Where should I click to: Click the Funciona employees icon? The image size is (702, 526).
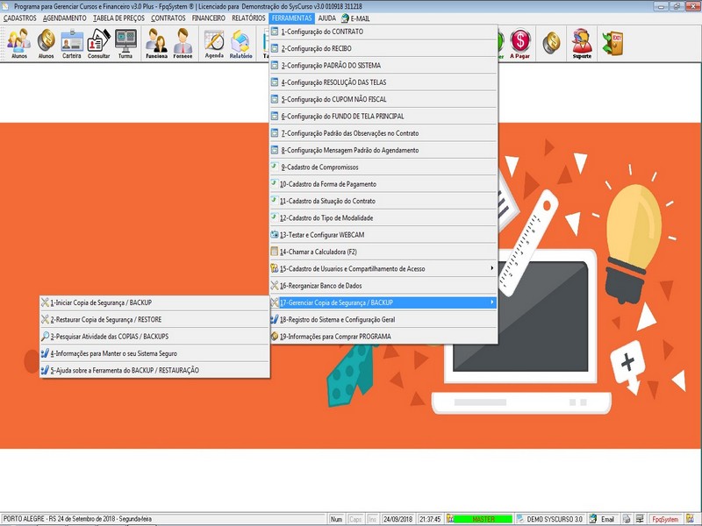click(x=156, y=43)
